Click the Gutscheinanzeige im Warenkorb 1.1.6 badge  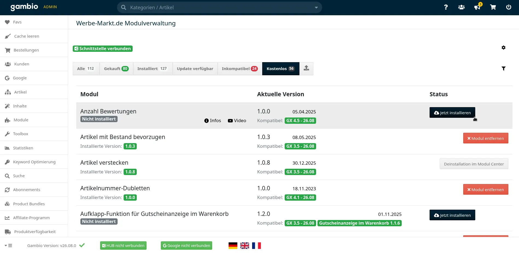click(360, 223)
